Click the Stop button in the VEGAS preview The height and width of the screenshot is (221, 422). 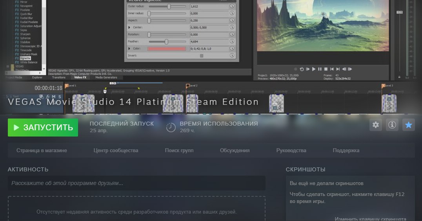click(326, 69)
